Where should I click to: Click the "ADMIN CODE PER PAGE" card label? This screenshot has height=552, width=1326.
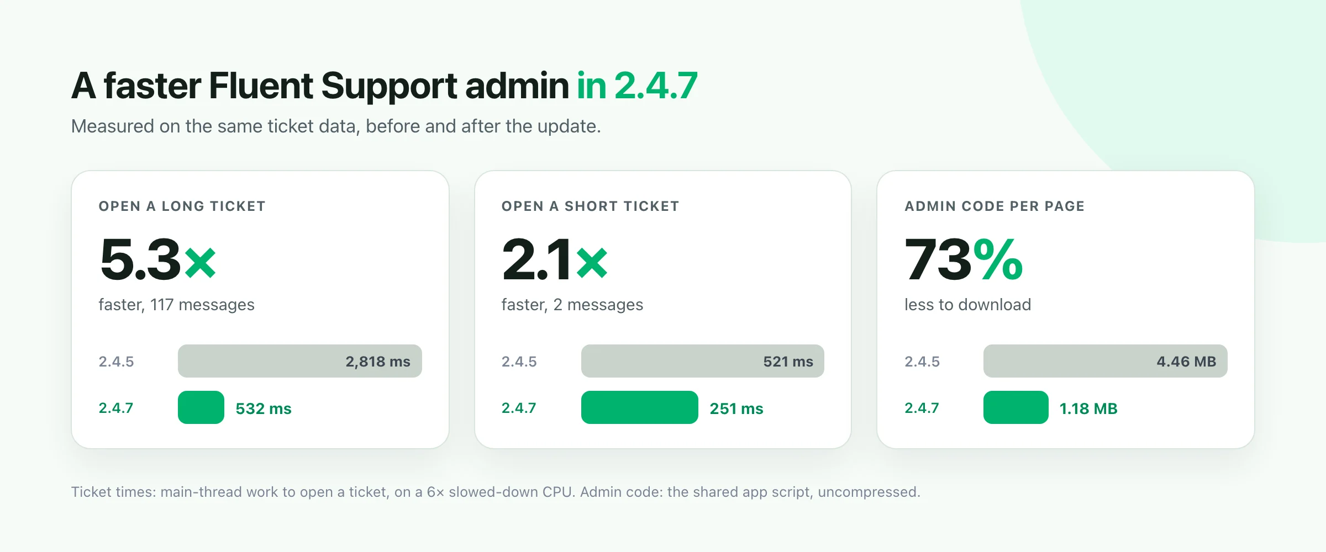pyautogui.click(x=994, y=206)
